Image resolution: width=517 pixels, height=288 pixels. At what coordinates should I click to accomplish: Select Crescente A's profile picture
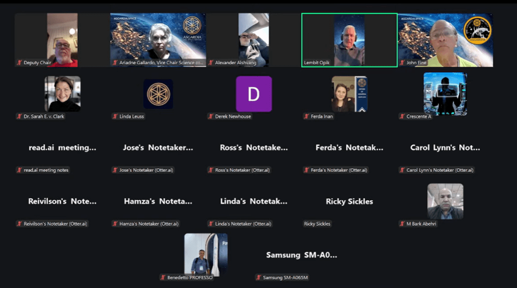tap(445, 94)
